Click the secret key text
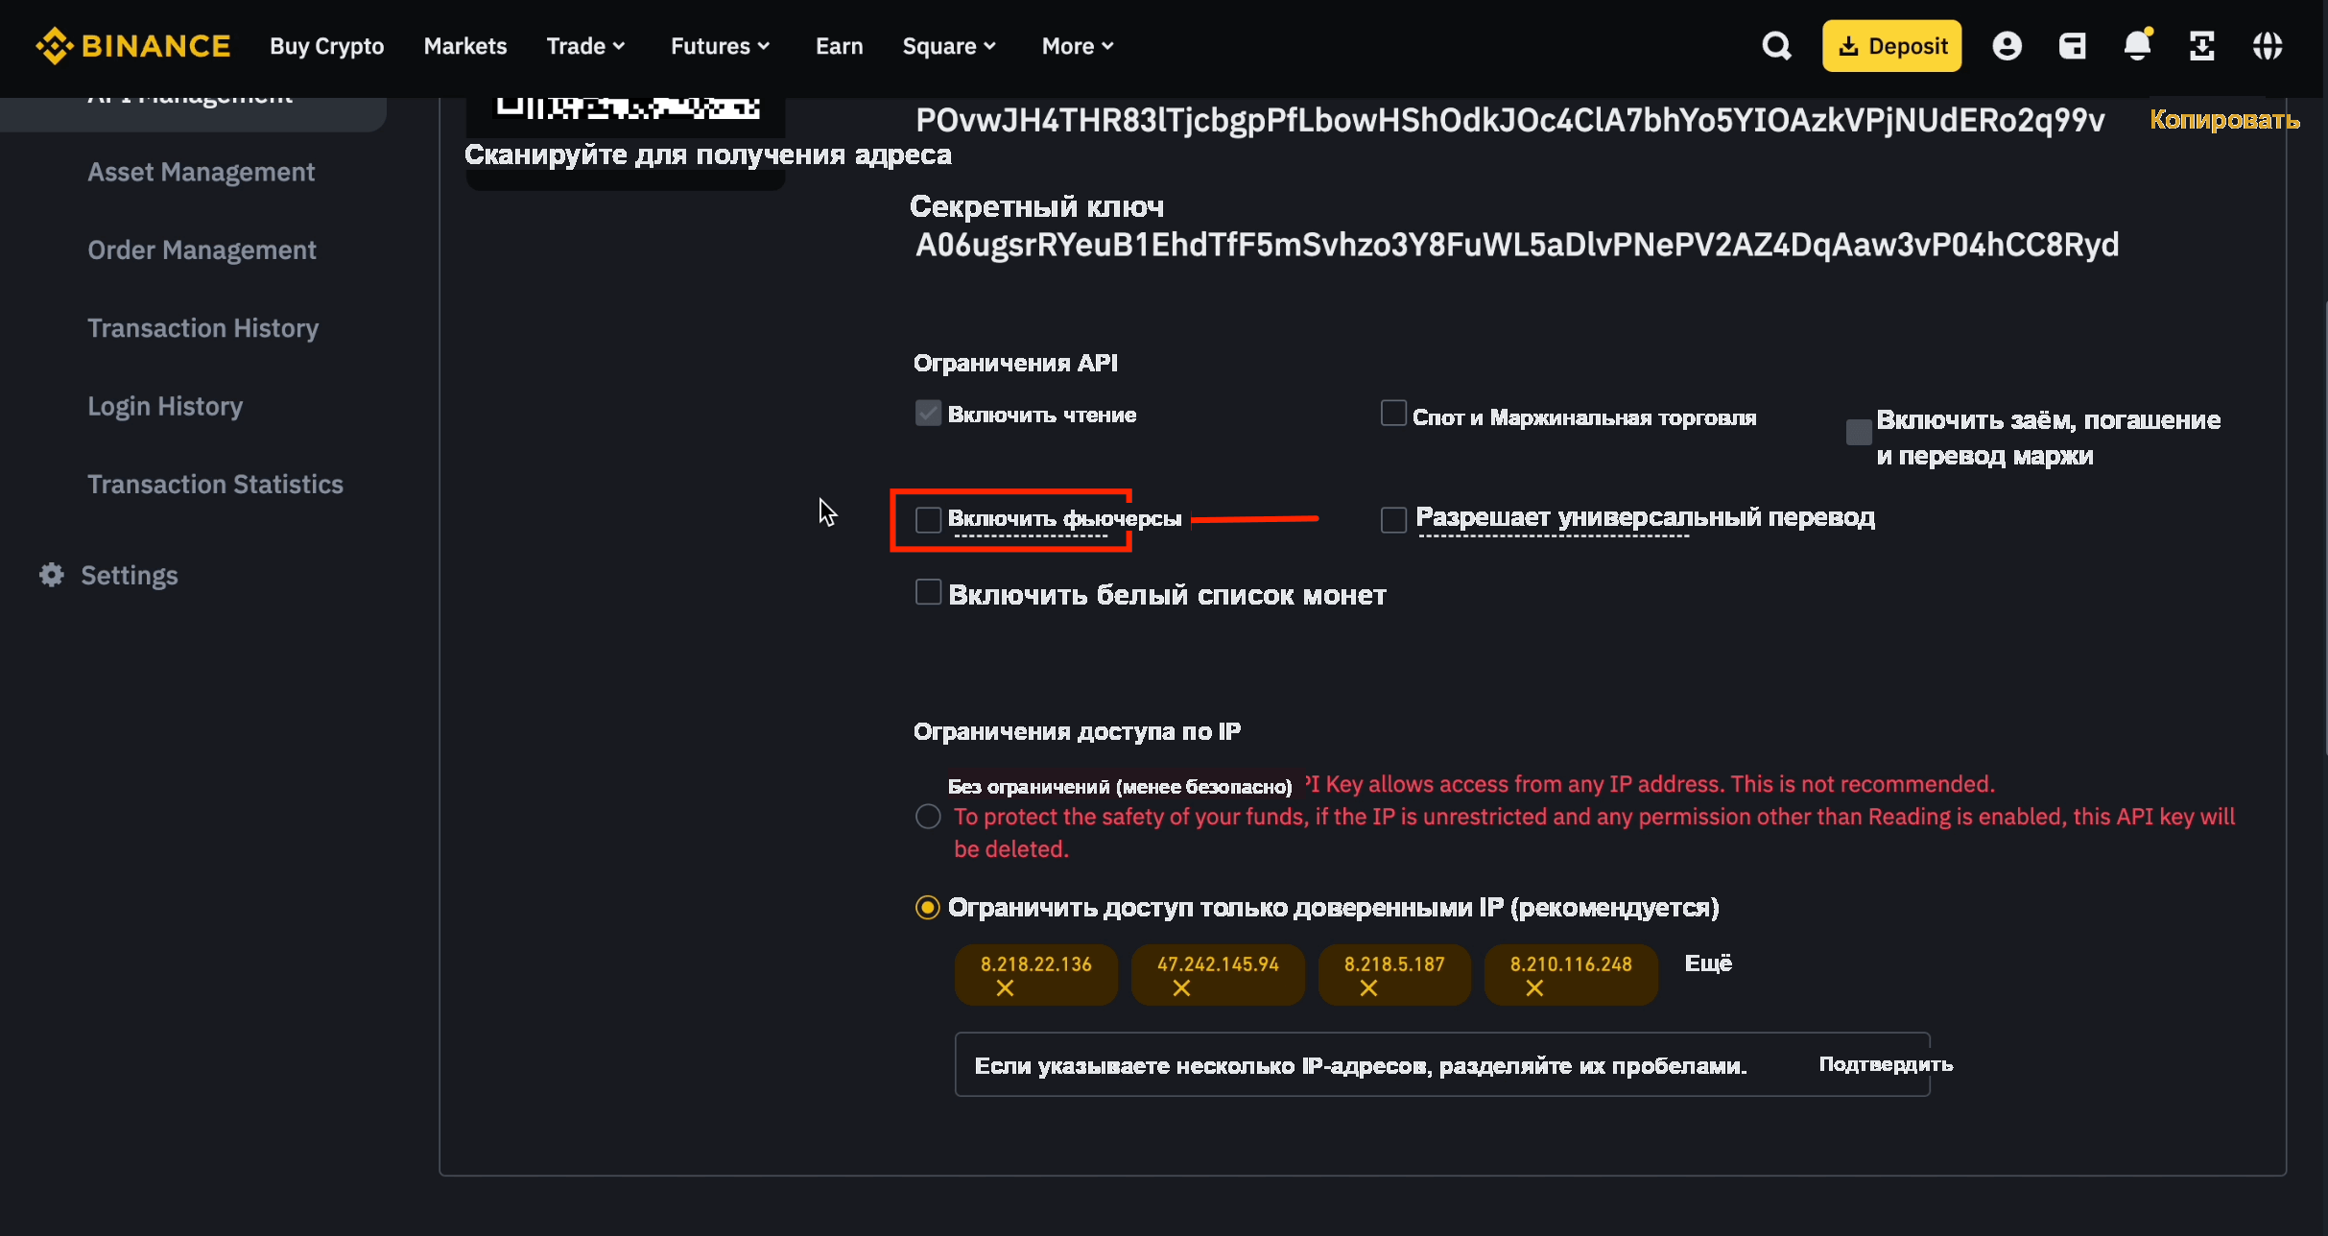The width and height of the screenshot is (2328, 1236). [x=1516, y=245]
